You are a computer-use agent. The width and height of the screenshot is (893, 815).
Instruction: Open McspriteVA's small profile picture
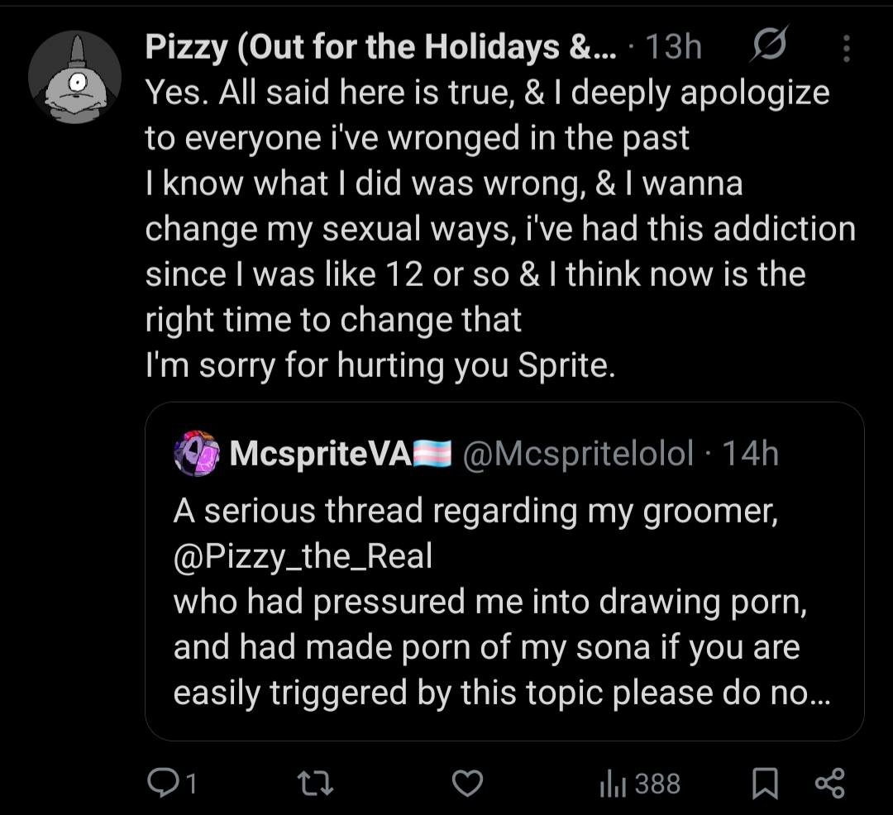click(197, 453)
